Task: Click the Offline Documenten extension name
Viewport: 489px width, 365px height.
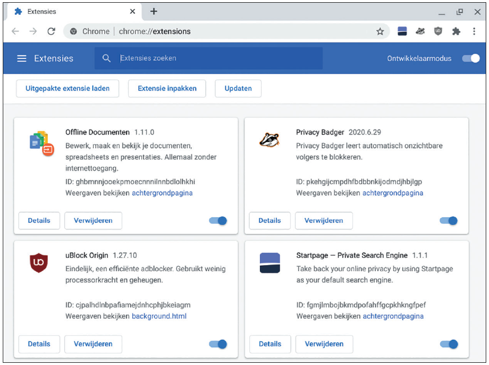Action: (97, 132)
